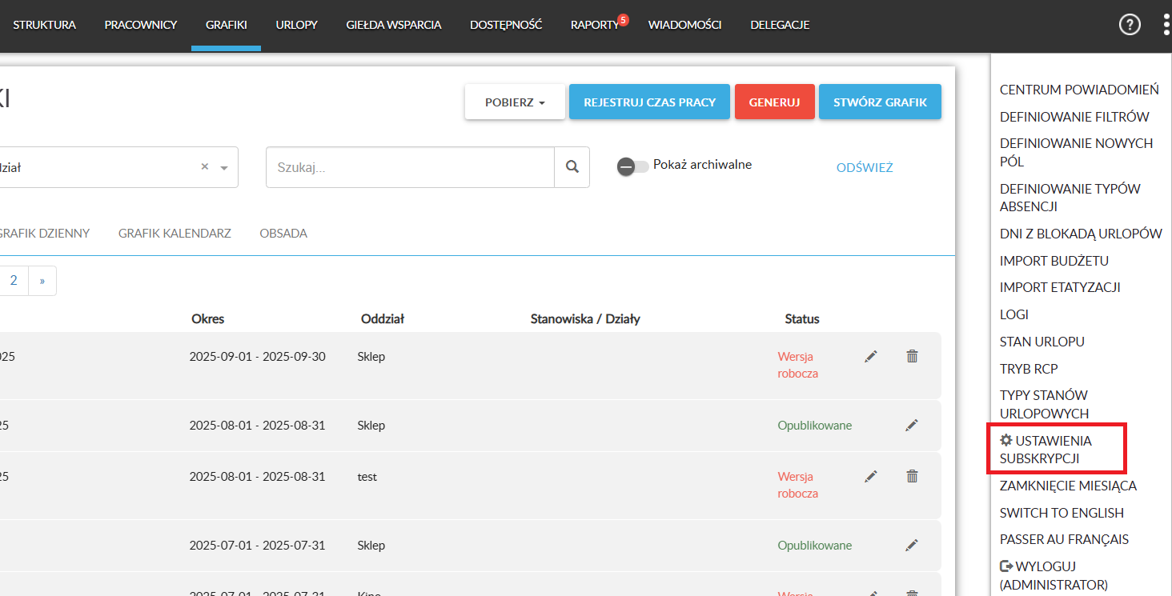Edit the test 2025-08-01 schedule
The width and height of the screenshot is (1172, 596).
click(x=871, y=476)
